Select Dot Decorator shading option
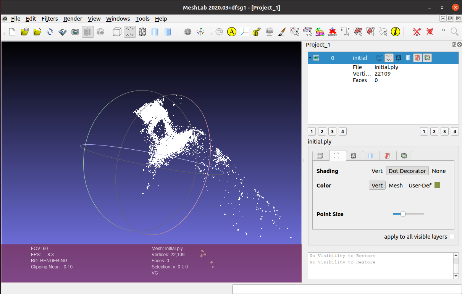This screenshot has height=294, width=462. click(x=407, y=171)
